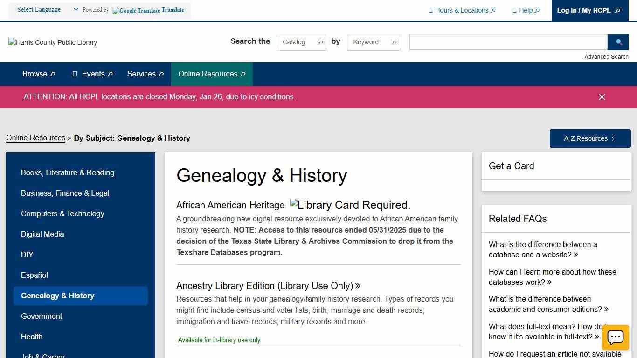Viewport: 637px width, 358px height.
Task: Open the Catalog search scope dropdown
Action: [x=301, y=42]
